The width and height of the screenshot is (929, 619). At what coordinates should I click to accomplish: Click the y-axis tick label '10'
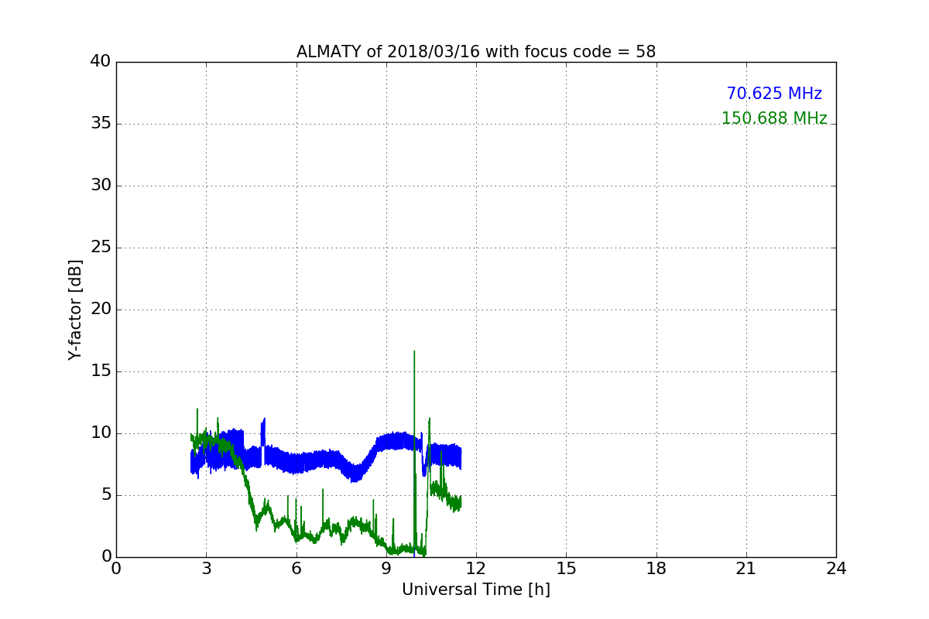pyautogui.click(x=101, y=433)
